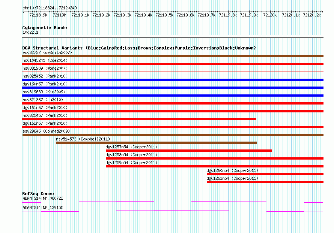Click the 72120.1k ruler tick label
Viewport: 334px width, 233px height.
click(291, 15)
